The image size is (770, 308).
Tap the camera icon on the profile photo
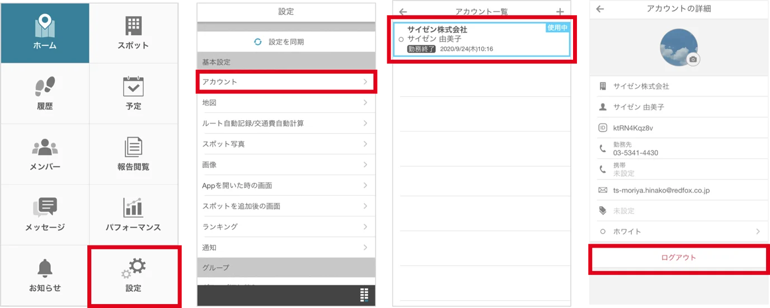tap(693, 59)
